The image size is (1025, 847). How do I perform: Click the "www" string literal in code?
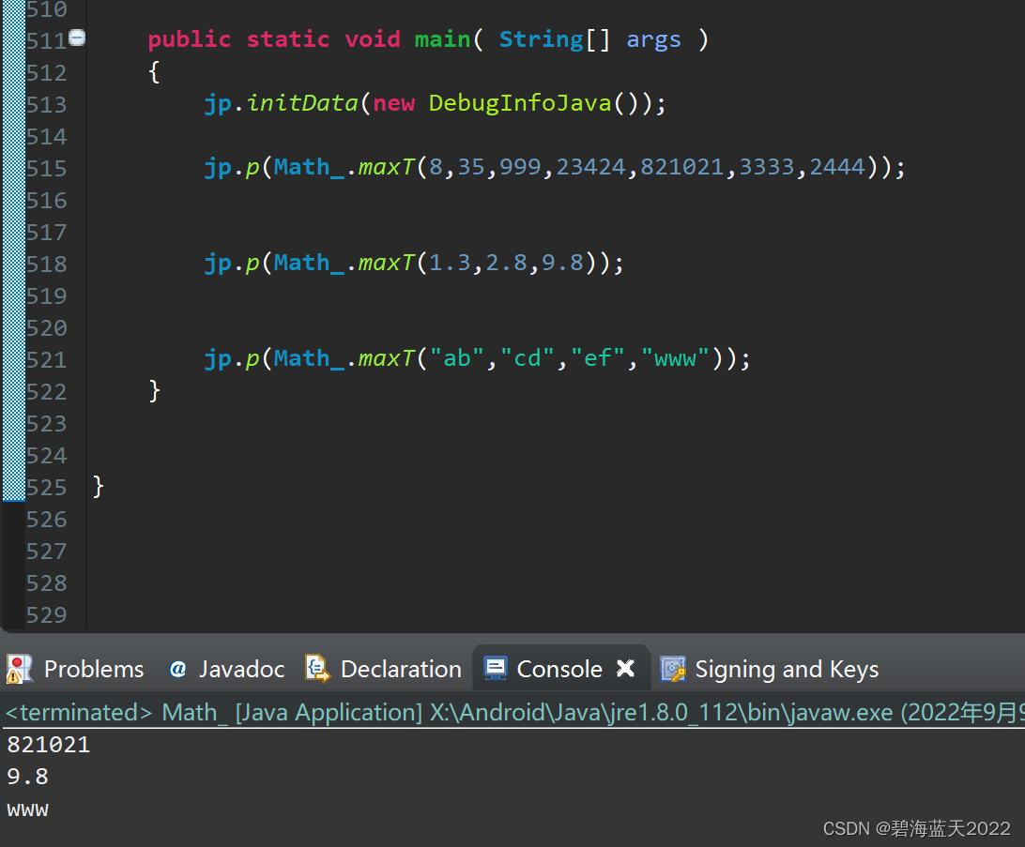[x=675, y=358]
